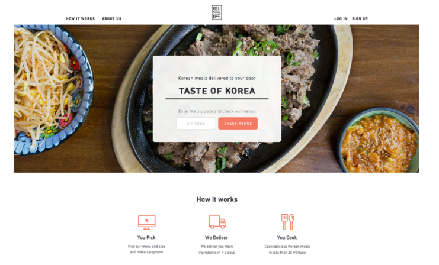
Task: Click the How it works section heading
Action: 217,199
